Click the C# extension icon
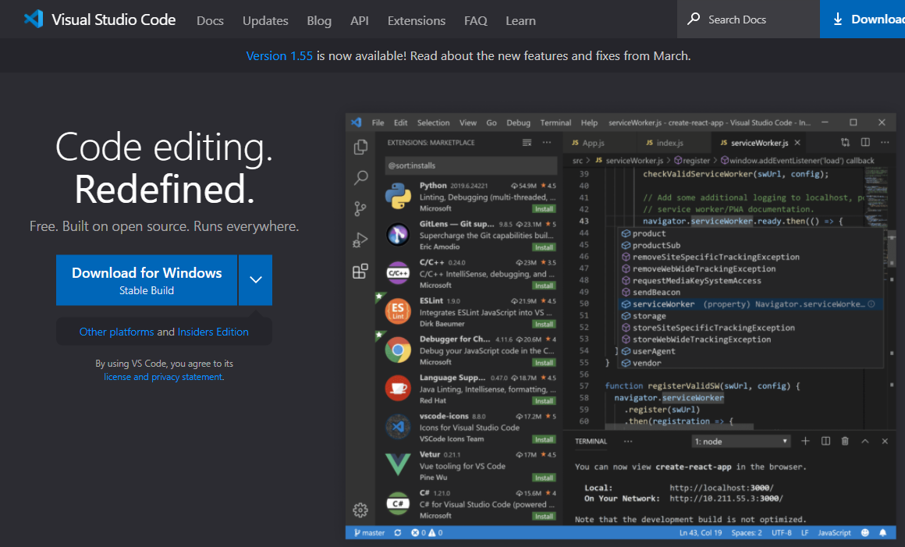 coord(398,503)
